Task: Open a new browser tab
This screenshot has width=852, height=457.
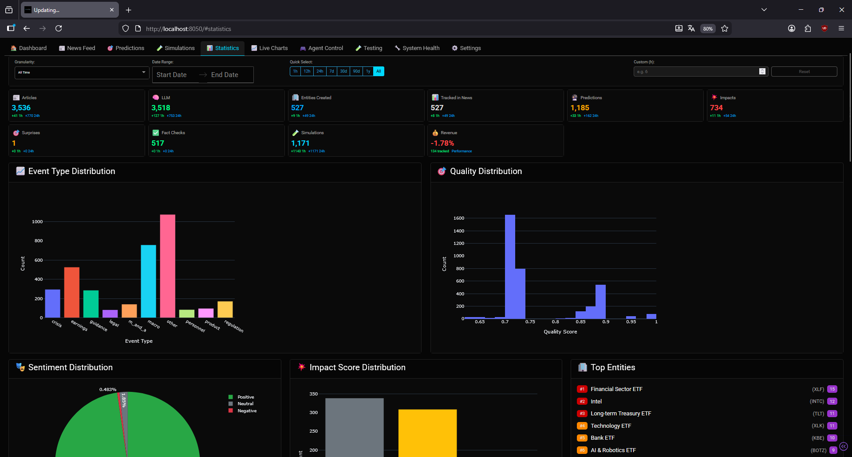Action: click(128, 10)
